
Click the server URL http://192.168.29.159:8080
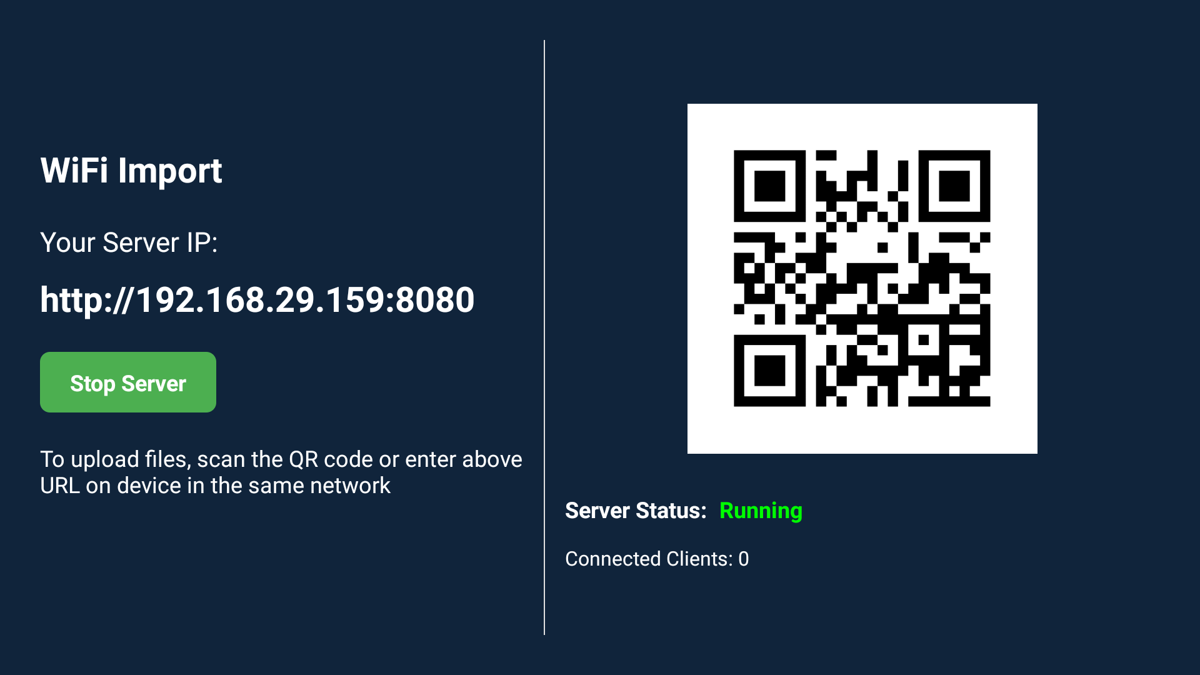click(x=257, y=300)
